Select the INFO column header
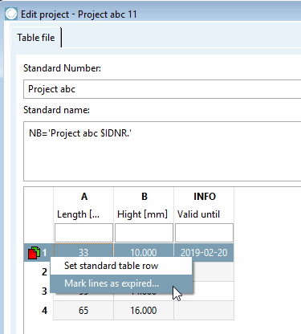The height and width of the screenshot is (334, 301). pyautogui.click(x=205, y=197)
